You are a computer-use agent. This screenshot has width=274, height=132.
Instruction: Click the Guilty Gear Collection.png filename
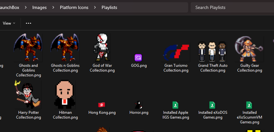250,68
